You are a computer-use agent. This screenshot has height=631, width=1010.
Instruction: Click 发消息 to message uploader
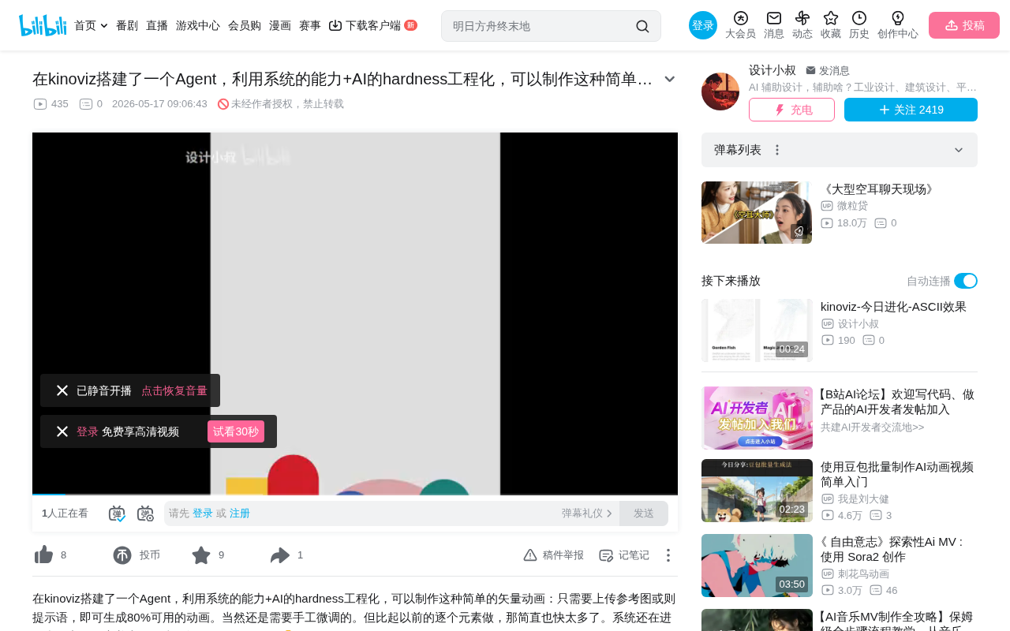(x=828, y=70)
